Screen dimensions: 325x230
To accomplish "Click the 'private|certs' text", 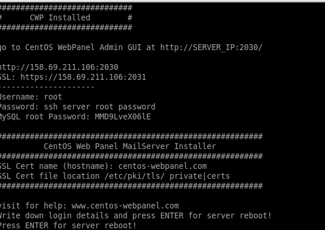I will click(x=200, y=176).
